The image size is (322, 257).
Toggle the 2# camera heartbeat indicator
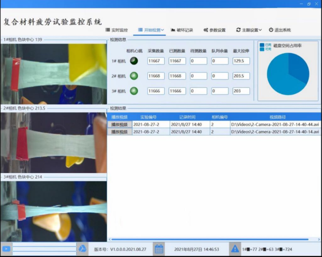click(x=134, y=76)
